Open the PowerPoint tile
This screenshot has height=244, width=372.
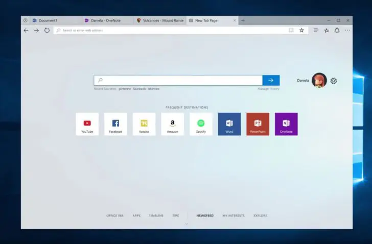(x=258, y=124)
